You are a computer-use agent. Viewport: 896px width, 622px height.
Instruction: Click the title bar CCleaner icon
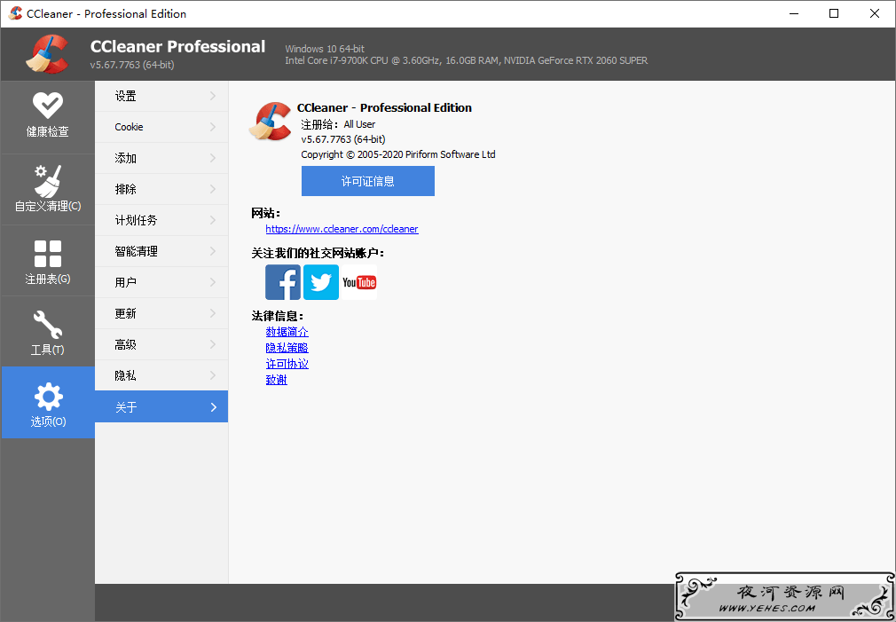pos(15,13)
